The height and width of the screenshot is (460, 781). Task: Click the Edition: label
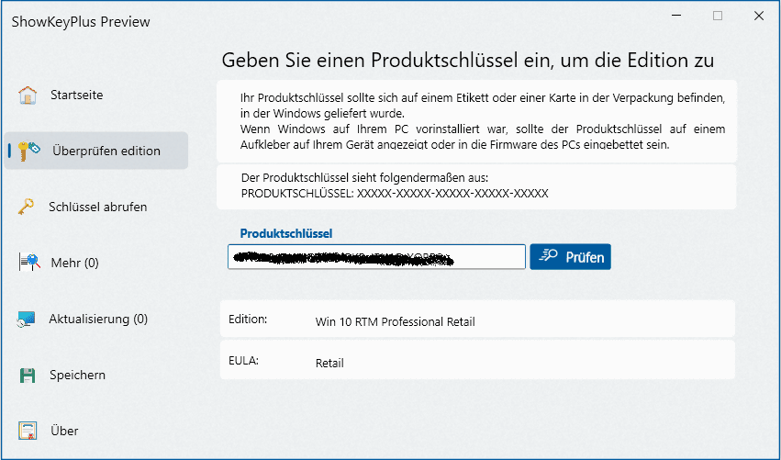click(248, 319)
